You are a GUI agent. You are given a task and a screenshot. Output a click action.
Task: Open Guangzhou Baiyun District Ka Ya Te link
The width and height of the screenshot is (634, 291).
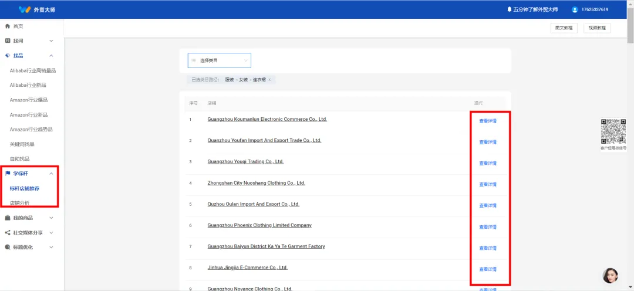(266, 246)
